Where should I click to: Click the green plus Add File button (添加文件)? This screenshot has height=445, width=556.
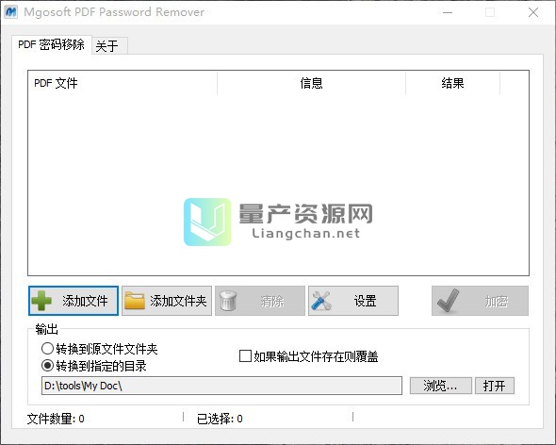pyautogui.click(x=74, y=301)
